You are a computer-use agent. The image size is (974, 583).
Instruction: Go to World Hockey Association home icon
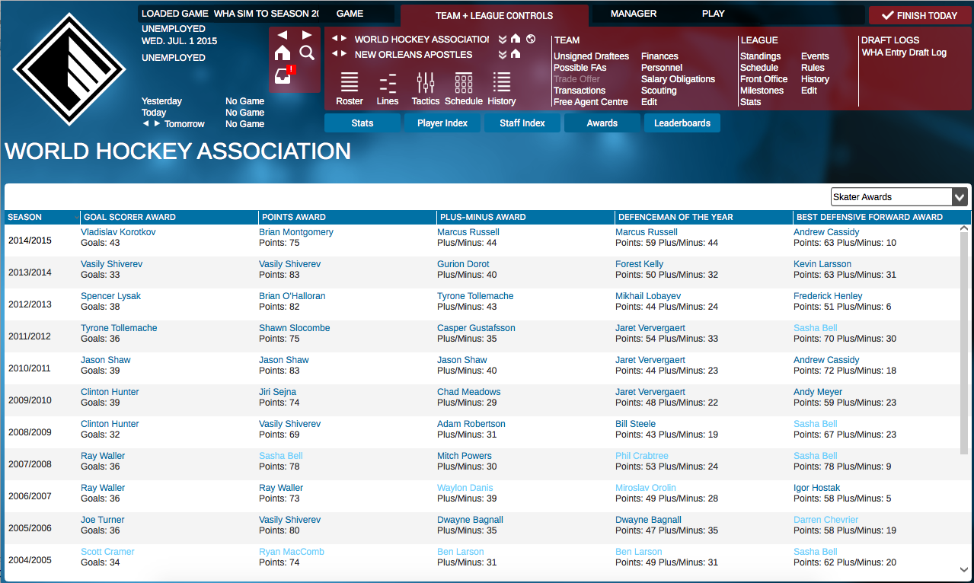pos(516,39)
